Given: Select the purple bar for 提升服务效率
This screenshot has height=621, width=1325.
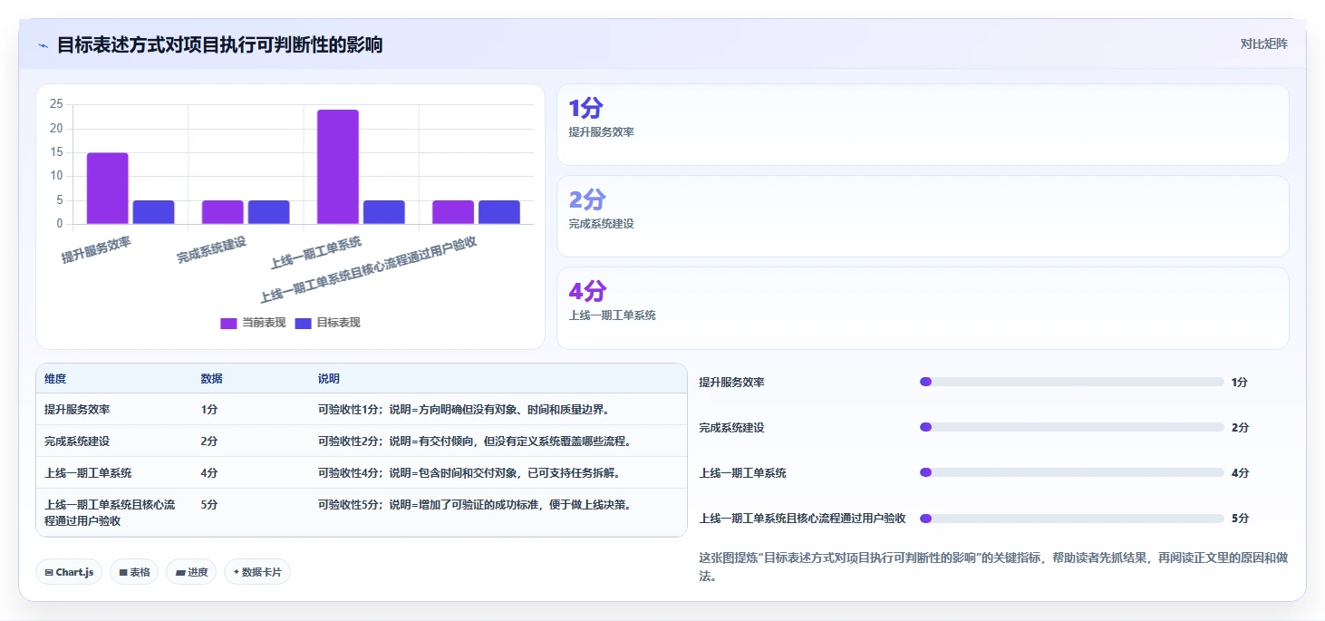Looking at the screenshot, I should (108, 188).
